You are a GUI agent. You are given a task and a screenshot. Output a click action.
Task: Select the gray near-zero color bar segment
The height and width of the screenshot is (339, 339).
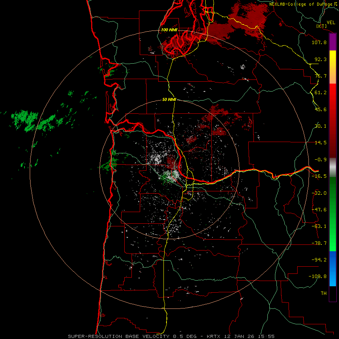(x=333, y=168)
